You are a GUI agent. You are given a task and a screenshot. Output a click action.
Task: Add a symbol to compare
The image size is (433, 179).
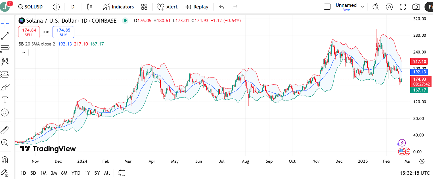pyautogui.click(x=56, y=7)
